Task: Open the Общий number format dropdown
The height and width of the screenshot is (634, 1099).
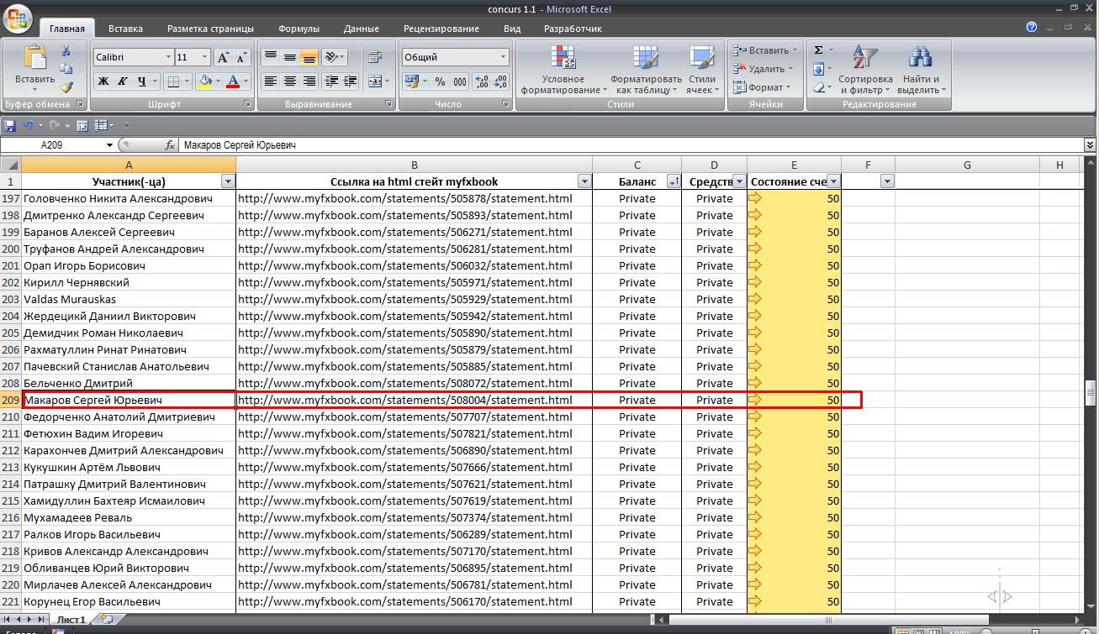Action: point(504,57)
